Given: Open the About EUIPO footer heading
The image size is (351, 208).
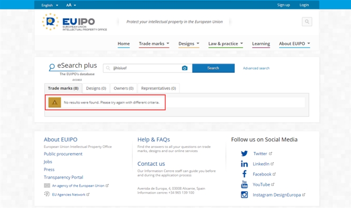Looking at the screenshot, I should click(60, 140).
